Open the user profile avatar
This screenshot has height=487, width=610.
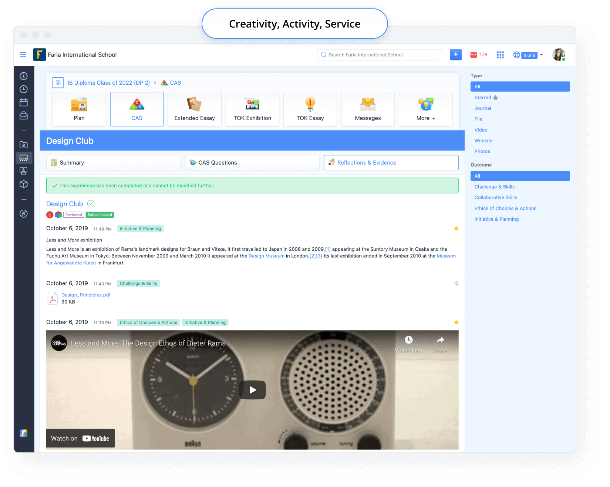(558, 55)
